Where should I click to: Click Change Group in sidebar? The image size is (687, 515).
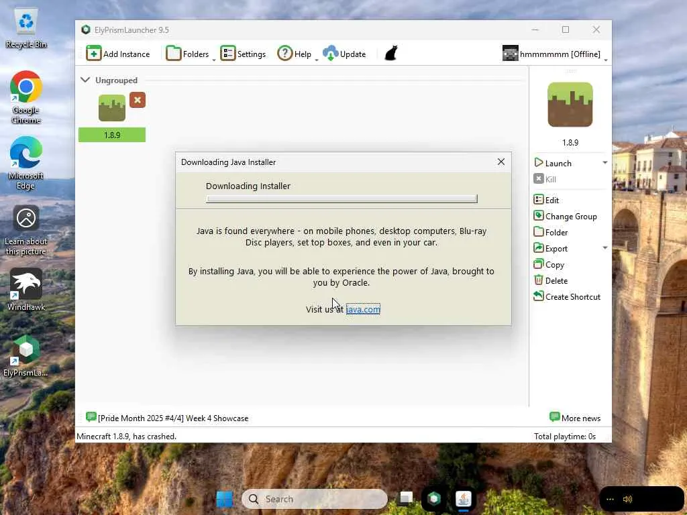pos(565,216)
